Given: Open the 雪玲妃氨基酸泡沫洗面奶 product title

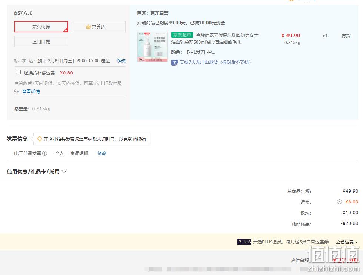Looking at the screenshot, I should [x=215, y=39].
